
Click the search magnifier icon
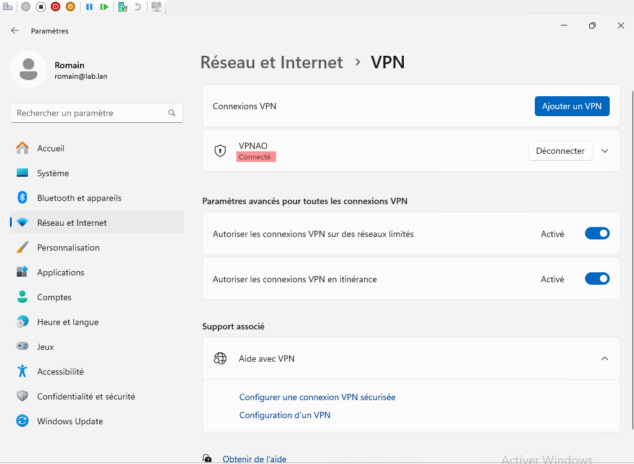pyautogui.click(x=172, y=114)
